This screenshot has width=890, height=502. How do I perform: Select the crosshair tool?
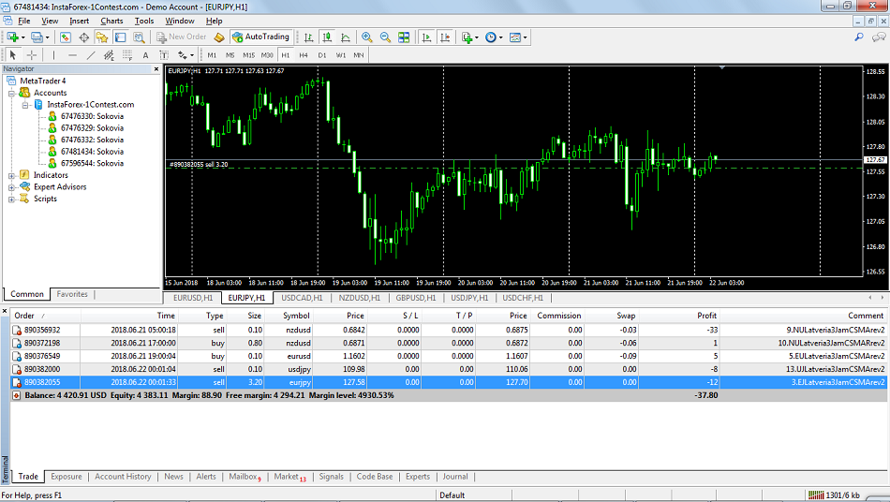(x=32, y=55)
